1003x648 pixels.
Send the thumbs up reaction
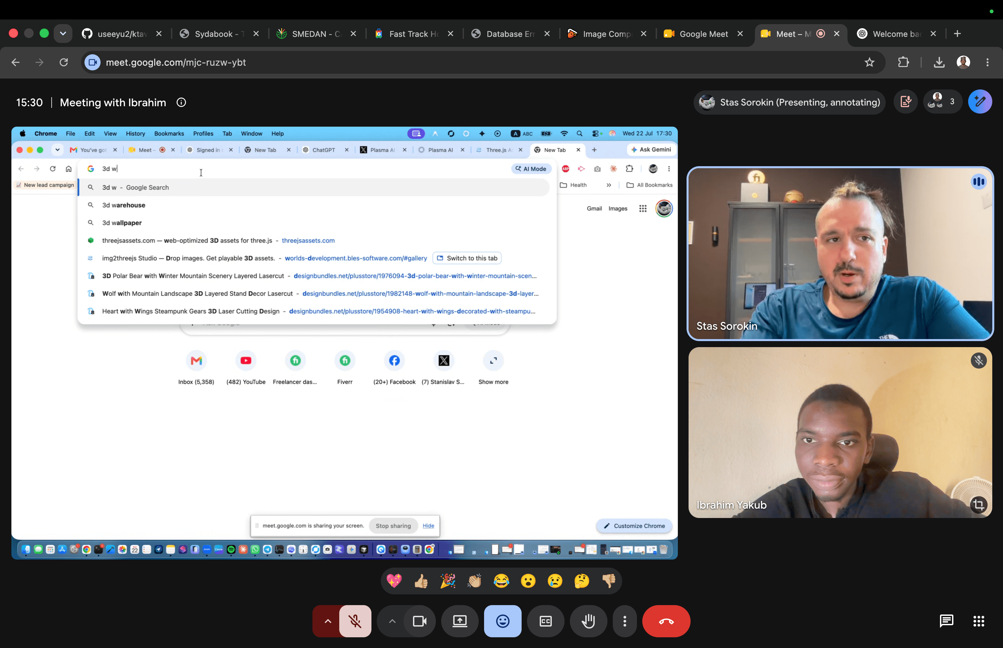[x=421, y=581]
